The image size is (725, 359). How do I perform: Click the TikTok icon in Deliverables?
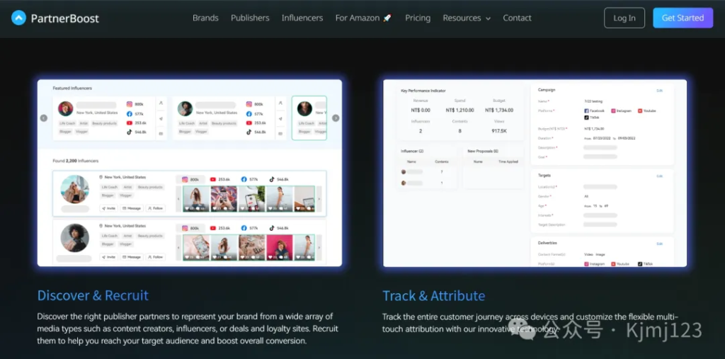pos(640,263)
